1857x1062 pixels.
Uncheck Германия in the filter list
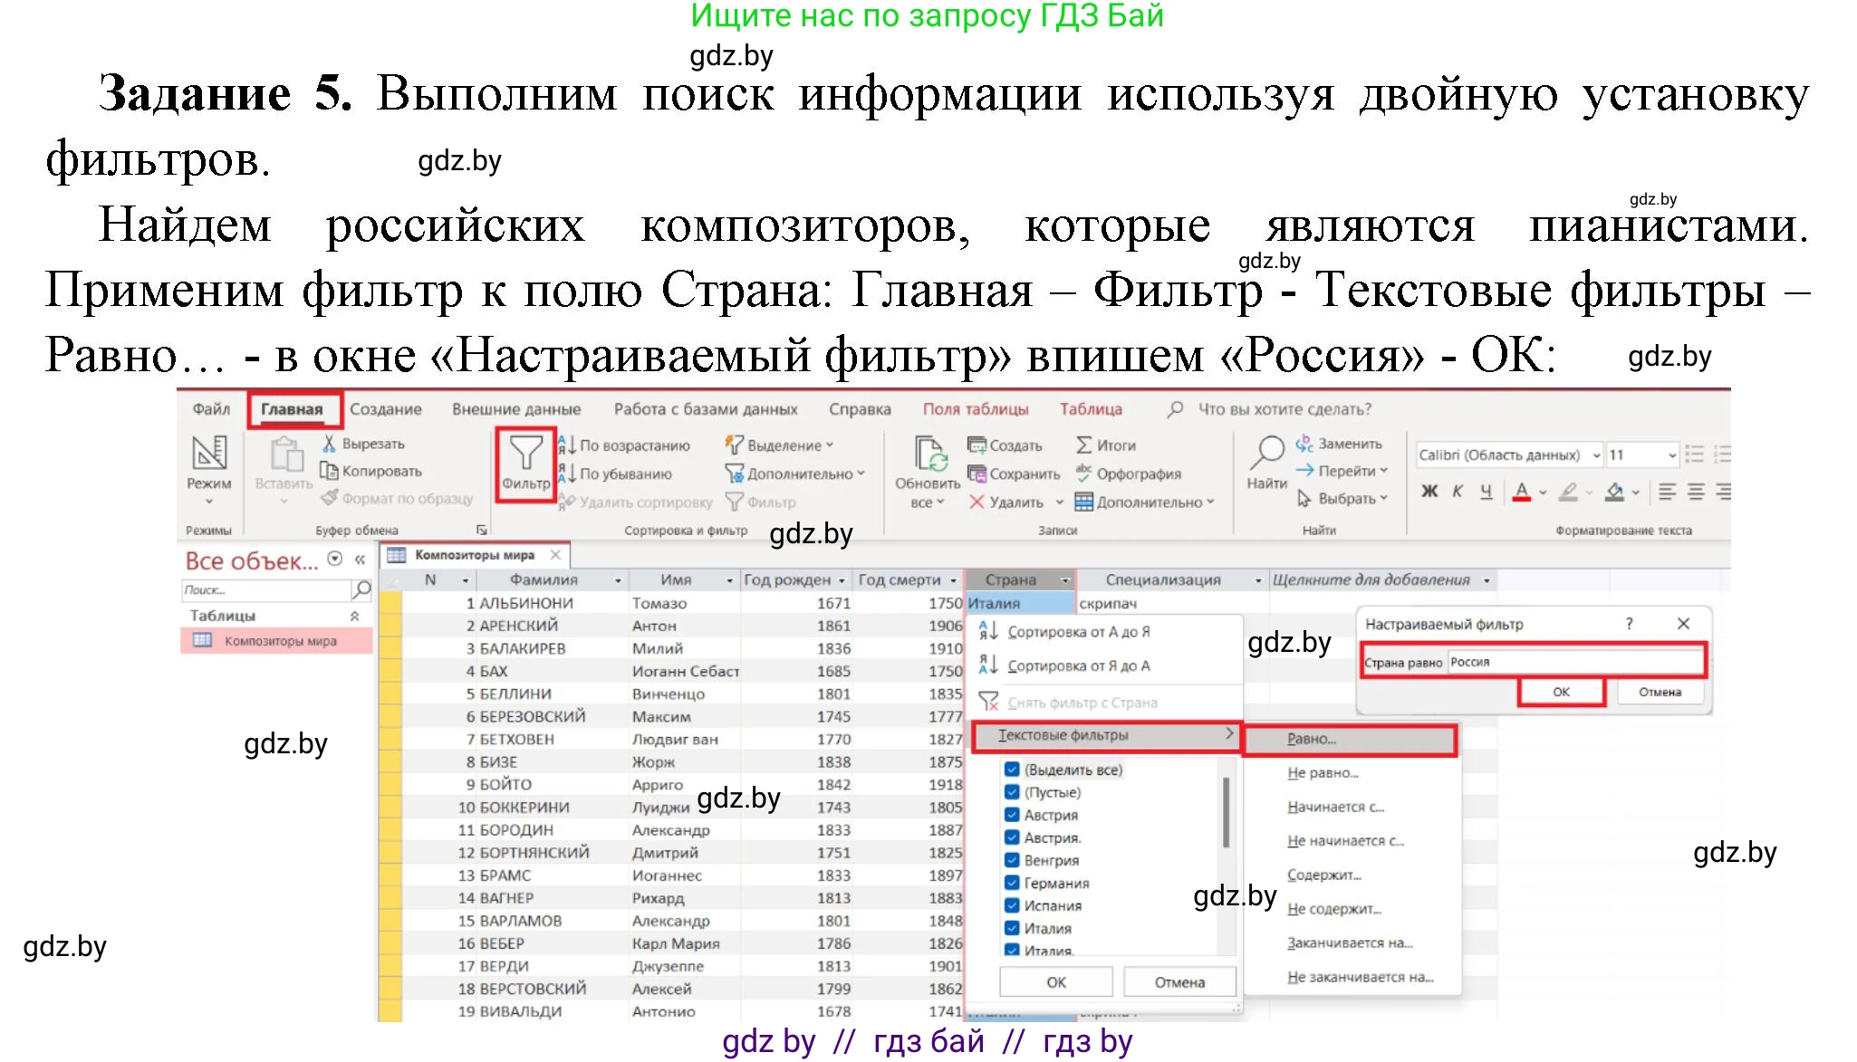coord(1012,882)
